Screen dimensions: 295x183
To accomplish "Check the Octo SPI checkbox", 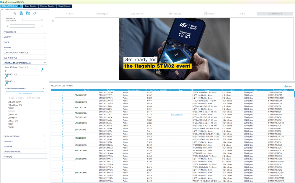I will tap(9, 118).
